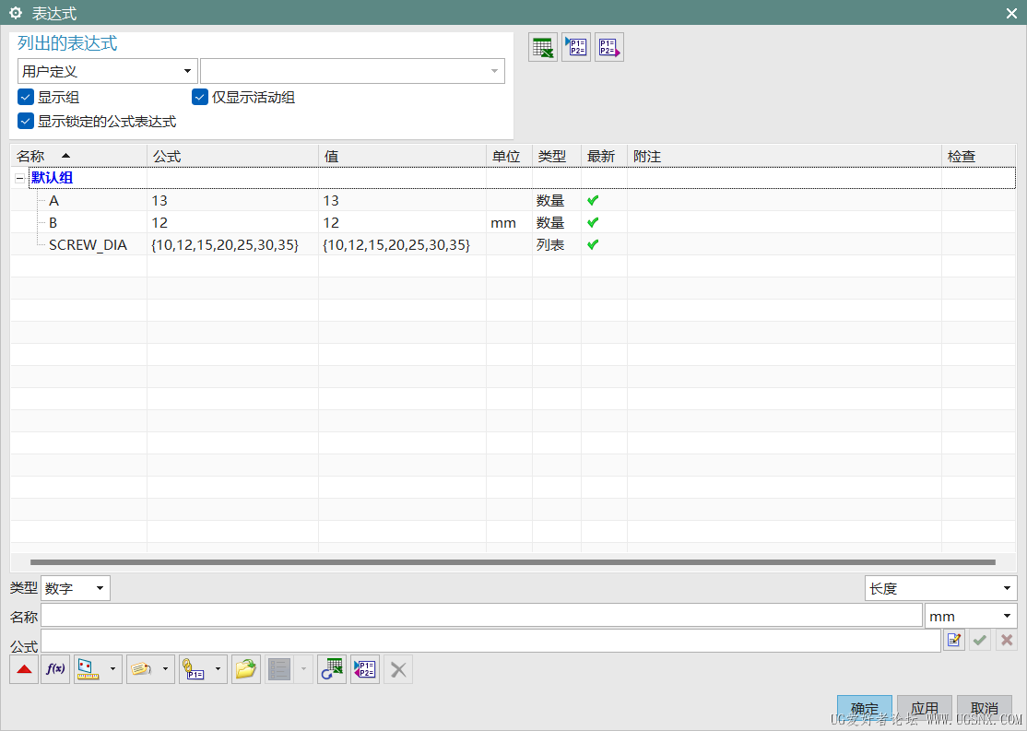Click the chain-link interpart expression icon

[x=194, y=669]
